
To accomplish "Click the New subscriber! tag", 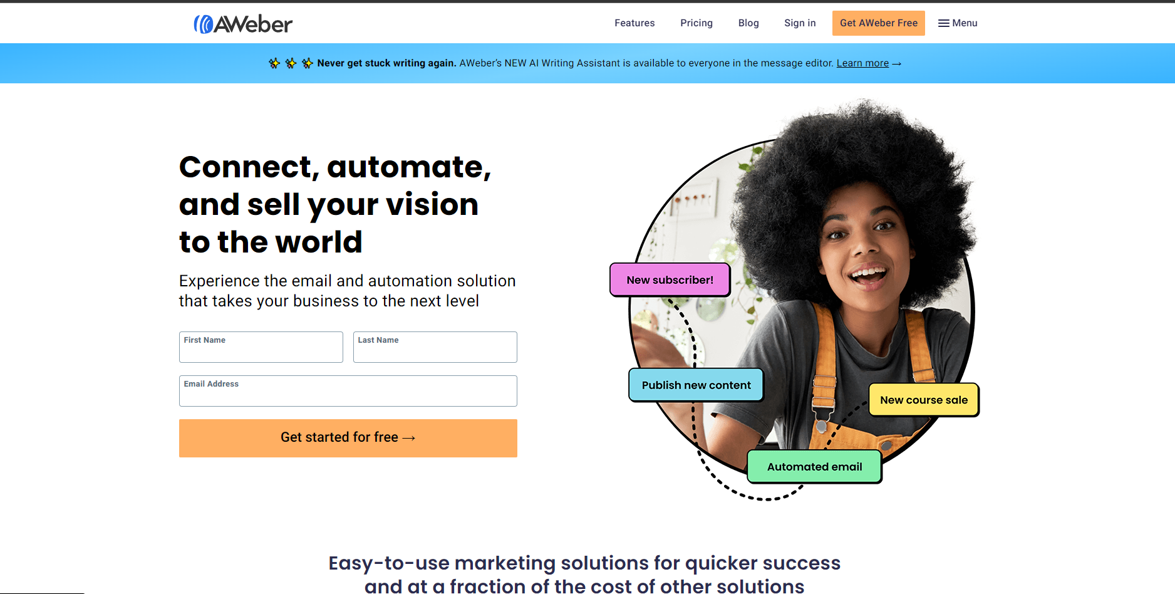I will [x=670, y=280].
